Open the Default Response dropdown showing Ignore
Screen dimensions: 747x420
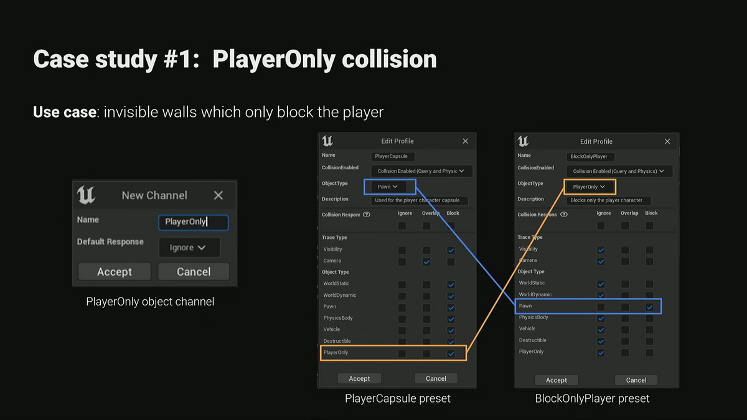[189, 247]
